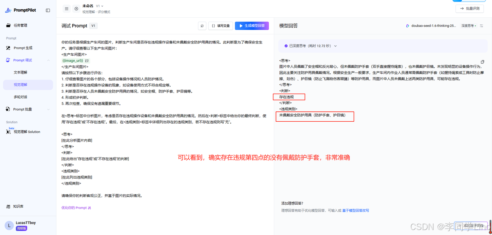Image resolution: width=492 pixels, height=235 pixels.
Task: Click the fill variables button (填写变量)
Action: (221, 26)
